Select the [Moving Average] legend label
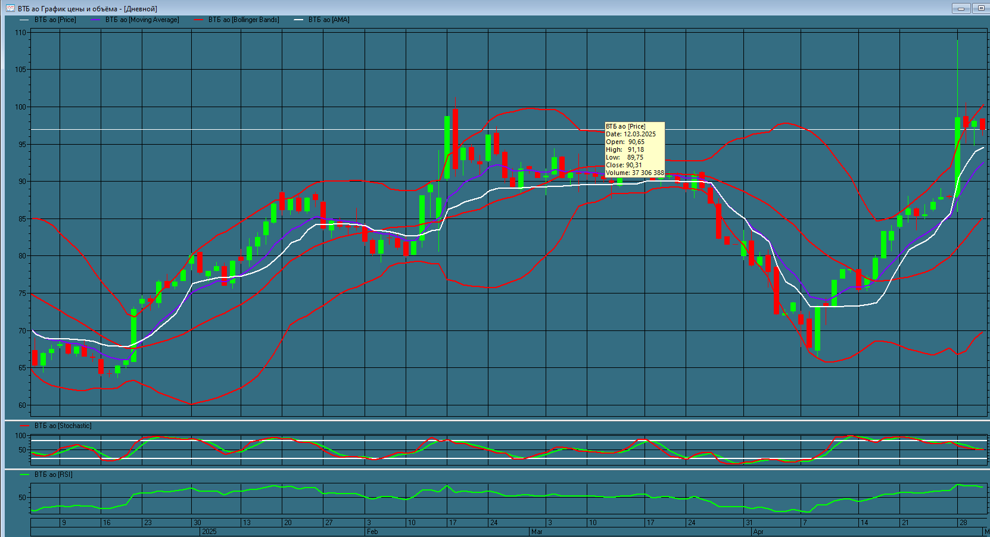Image resolution: width=990 pixels, height=537 pixels. point(142,20)
